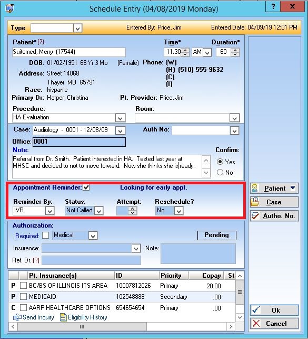This screenshot has width=308, height=339.
Task: Click the red X Cancel button
Action: [274, 324]
